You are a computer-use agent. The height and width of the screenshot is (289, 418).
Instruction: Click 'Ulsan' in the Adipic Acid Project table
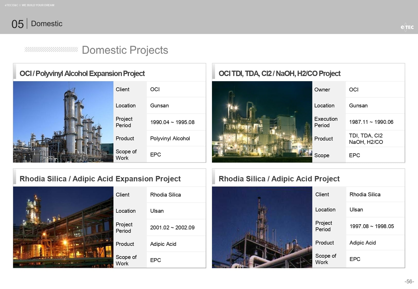[356, 210]
